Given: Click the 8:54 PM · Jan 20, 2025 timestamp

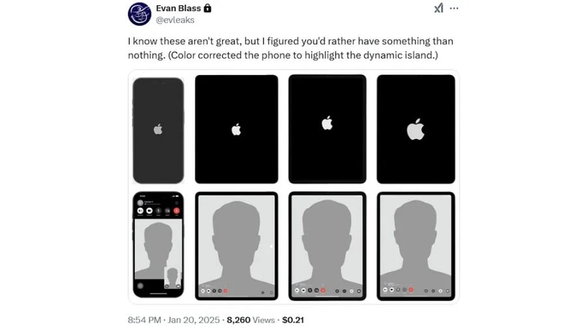Looking at the screenshot, I should 173,320.
